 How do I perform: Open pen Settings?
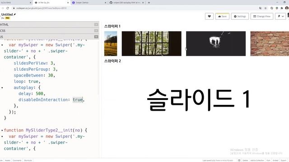(x=240, y=16)
